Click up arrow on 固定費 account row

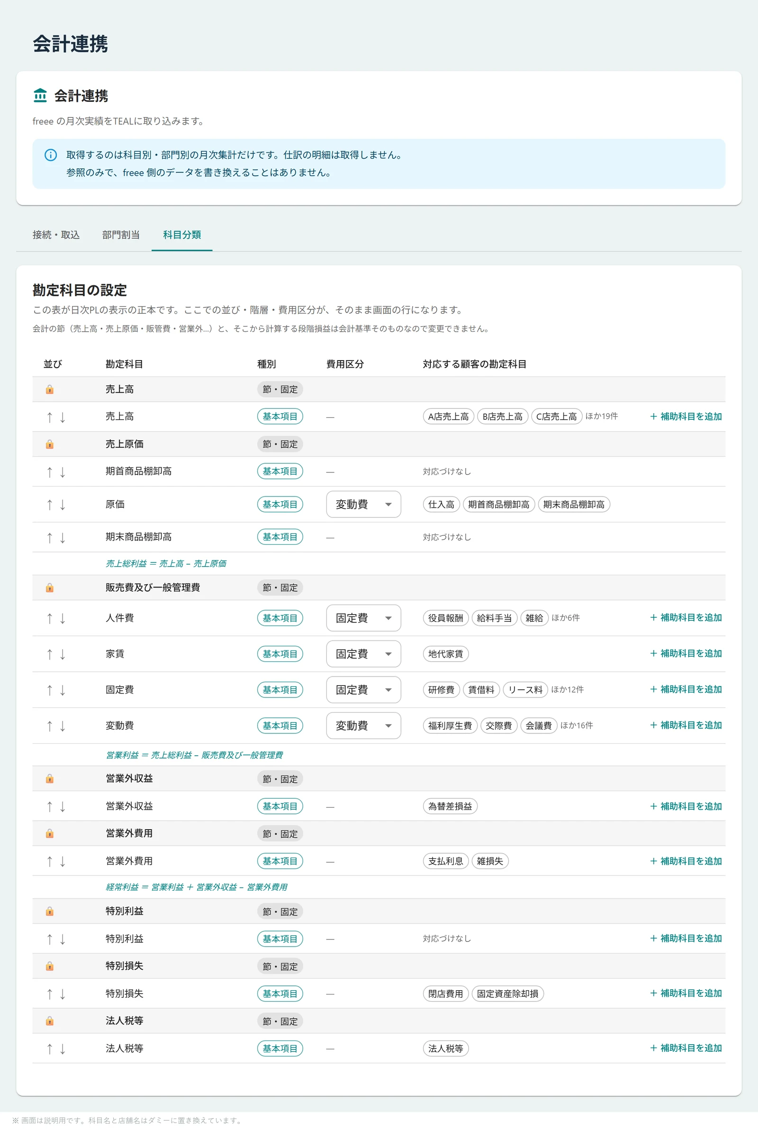49,690
